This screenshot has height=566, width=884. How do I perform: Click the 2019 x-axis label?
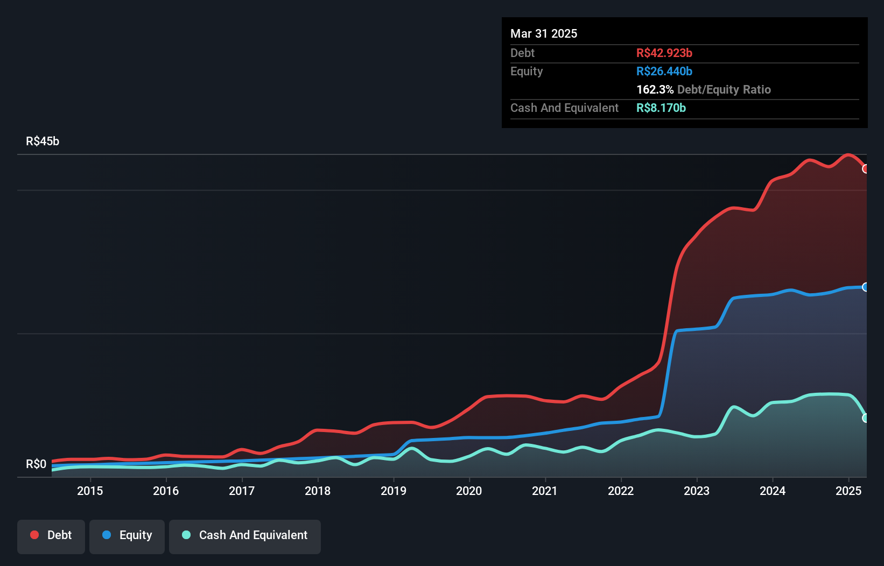click(394, 491)
